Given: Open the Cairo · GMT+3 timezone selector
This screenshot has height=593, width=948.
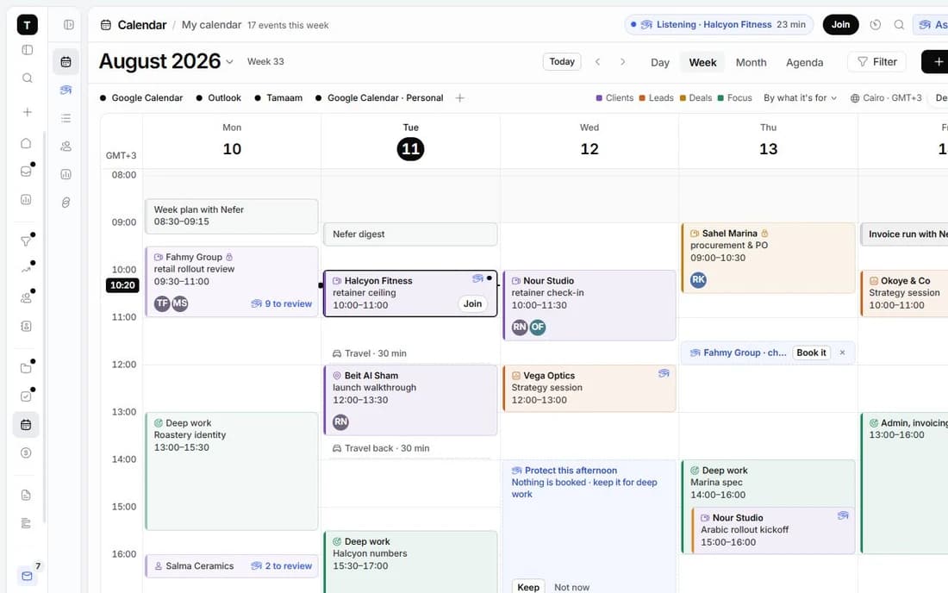Looking at the screenshot, I should point(886,98).
